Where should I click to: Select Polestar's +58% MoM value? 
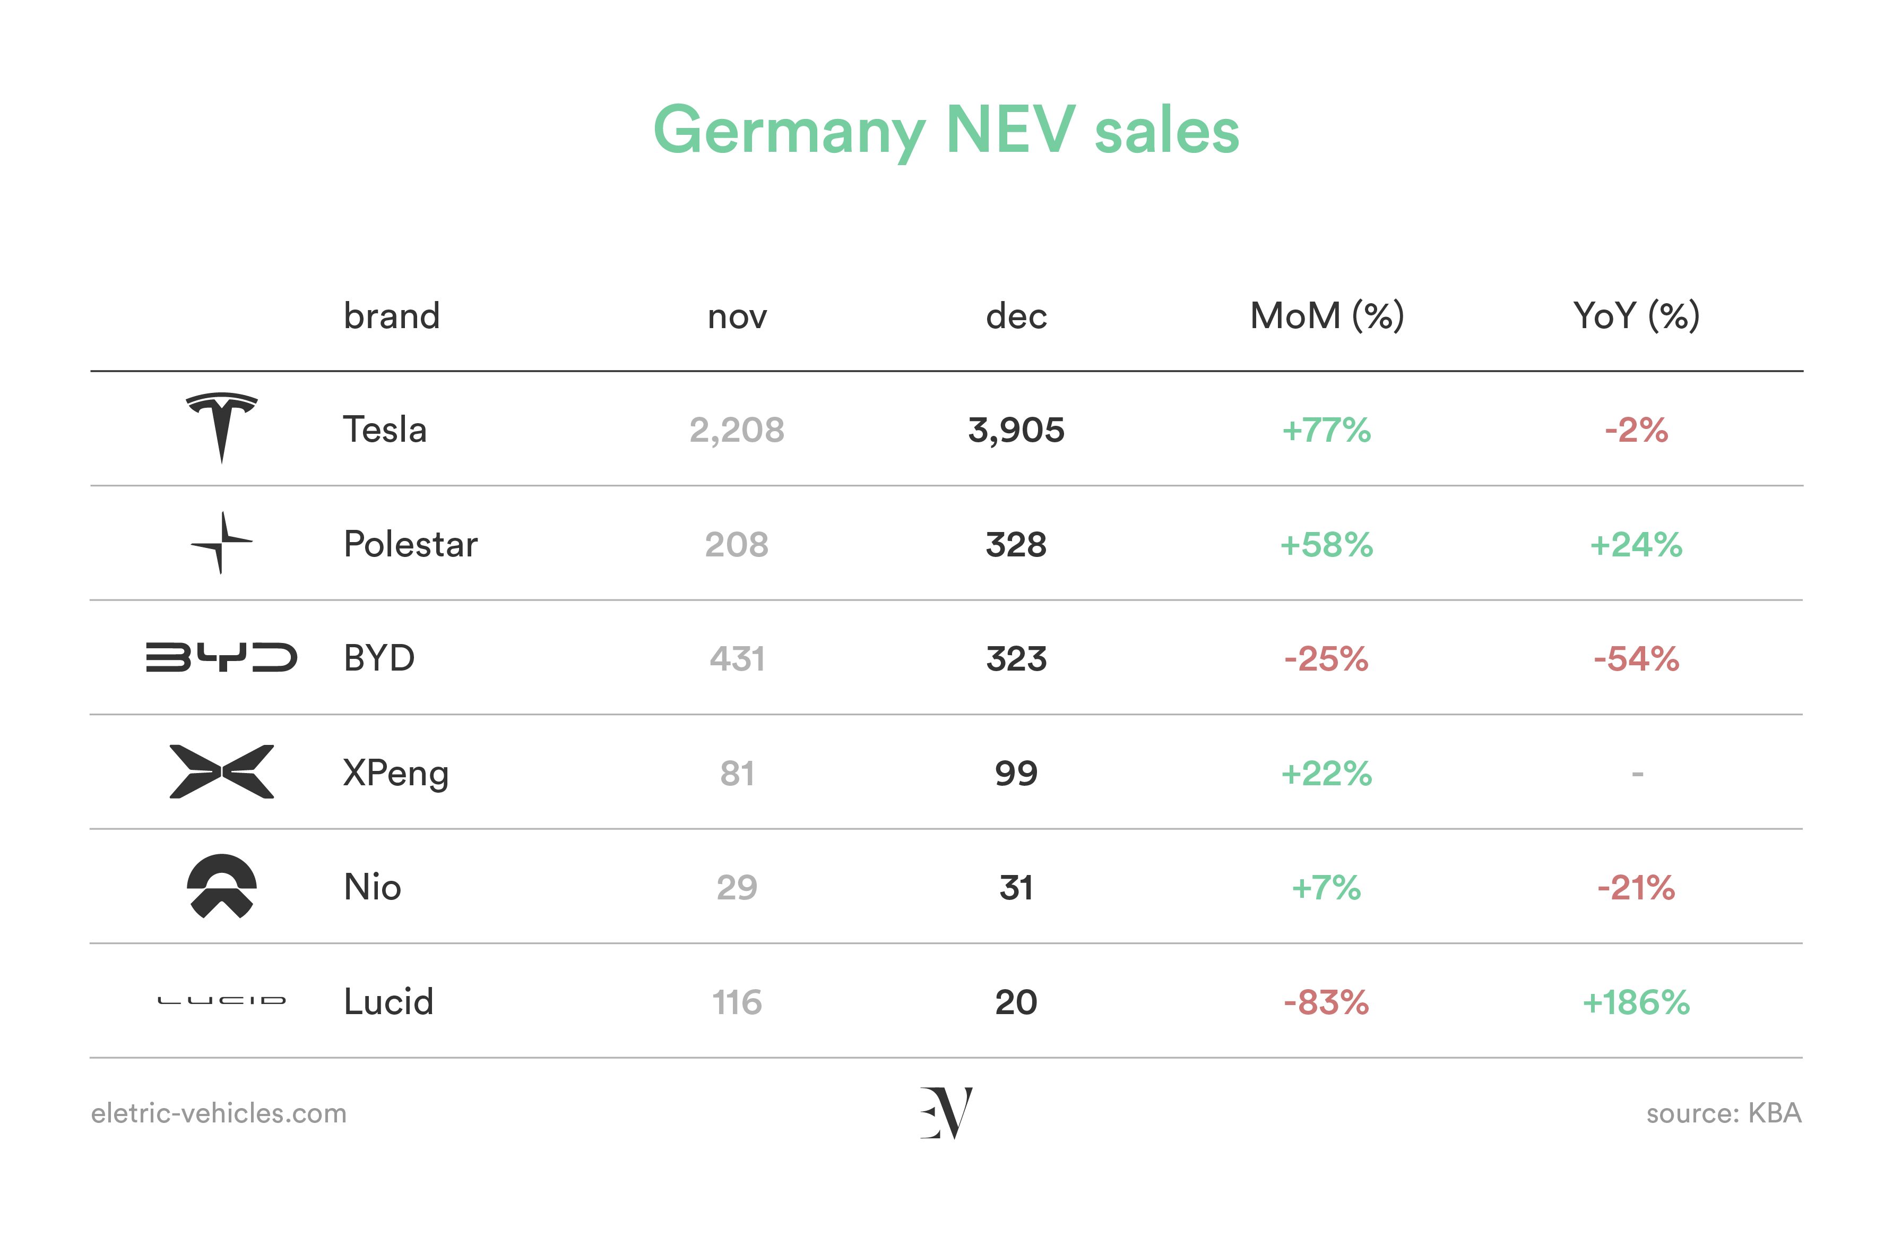tap(1327, 545)
